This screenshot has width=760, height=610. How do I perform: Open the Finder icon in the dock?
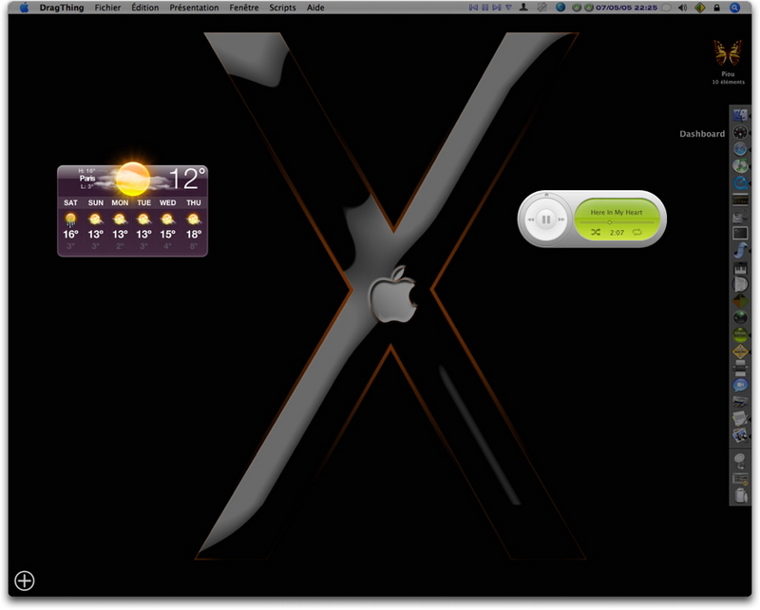[x=740, y=115]
